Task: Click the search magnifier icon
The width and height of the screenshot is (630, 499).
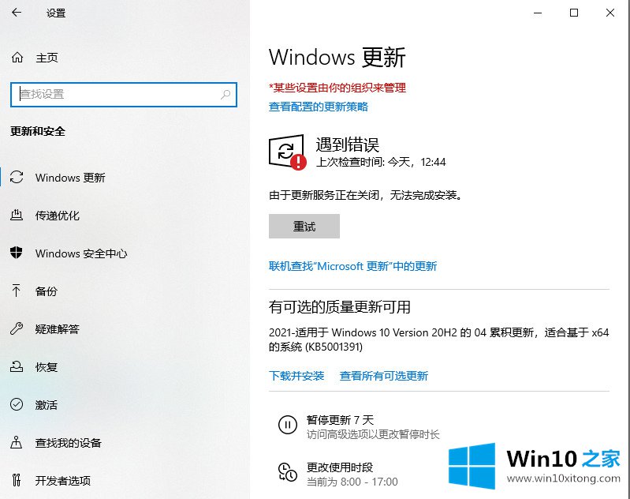Action: (x=226, y=95)
